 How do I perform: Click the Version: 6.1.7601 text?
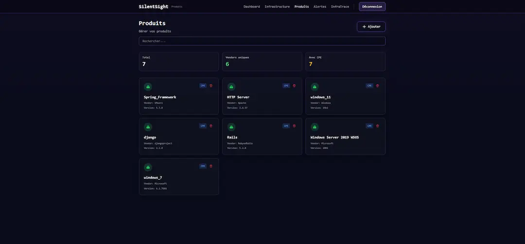click(x=156, y=189)
